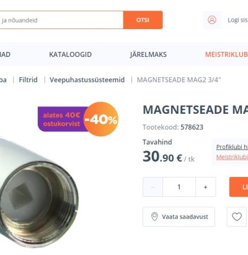Click Vaata saadavust availability button
The image size is (248, 255).
(179, 217)
